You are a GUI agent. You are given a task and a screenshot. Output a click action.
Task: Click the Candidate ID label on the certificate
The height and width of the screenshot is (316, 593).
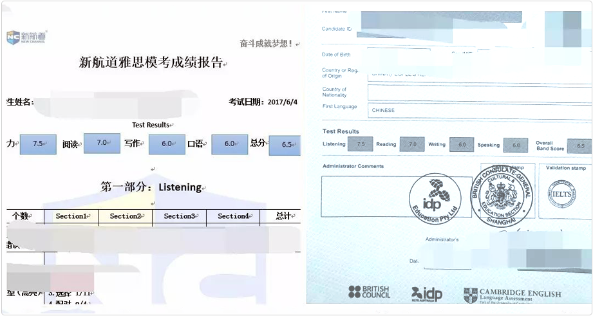pos(337,29)
